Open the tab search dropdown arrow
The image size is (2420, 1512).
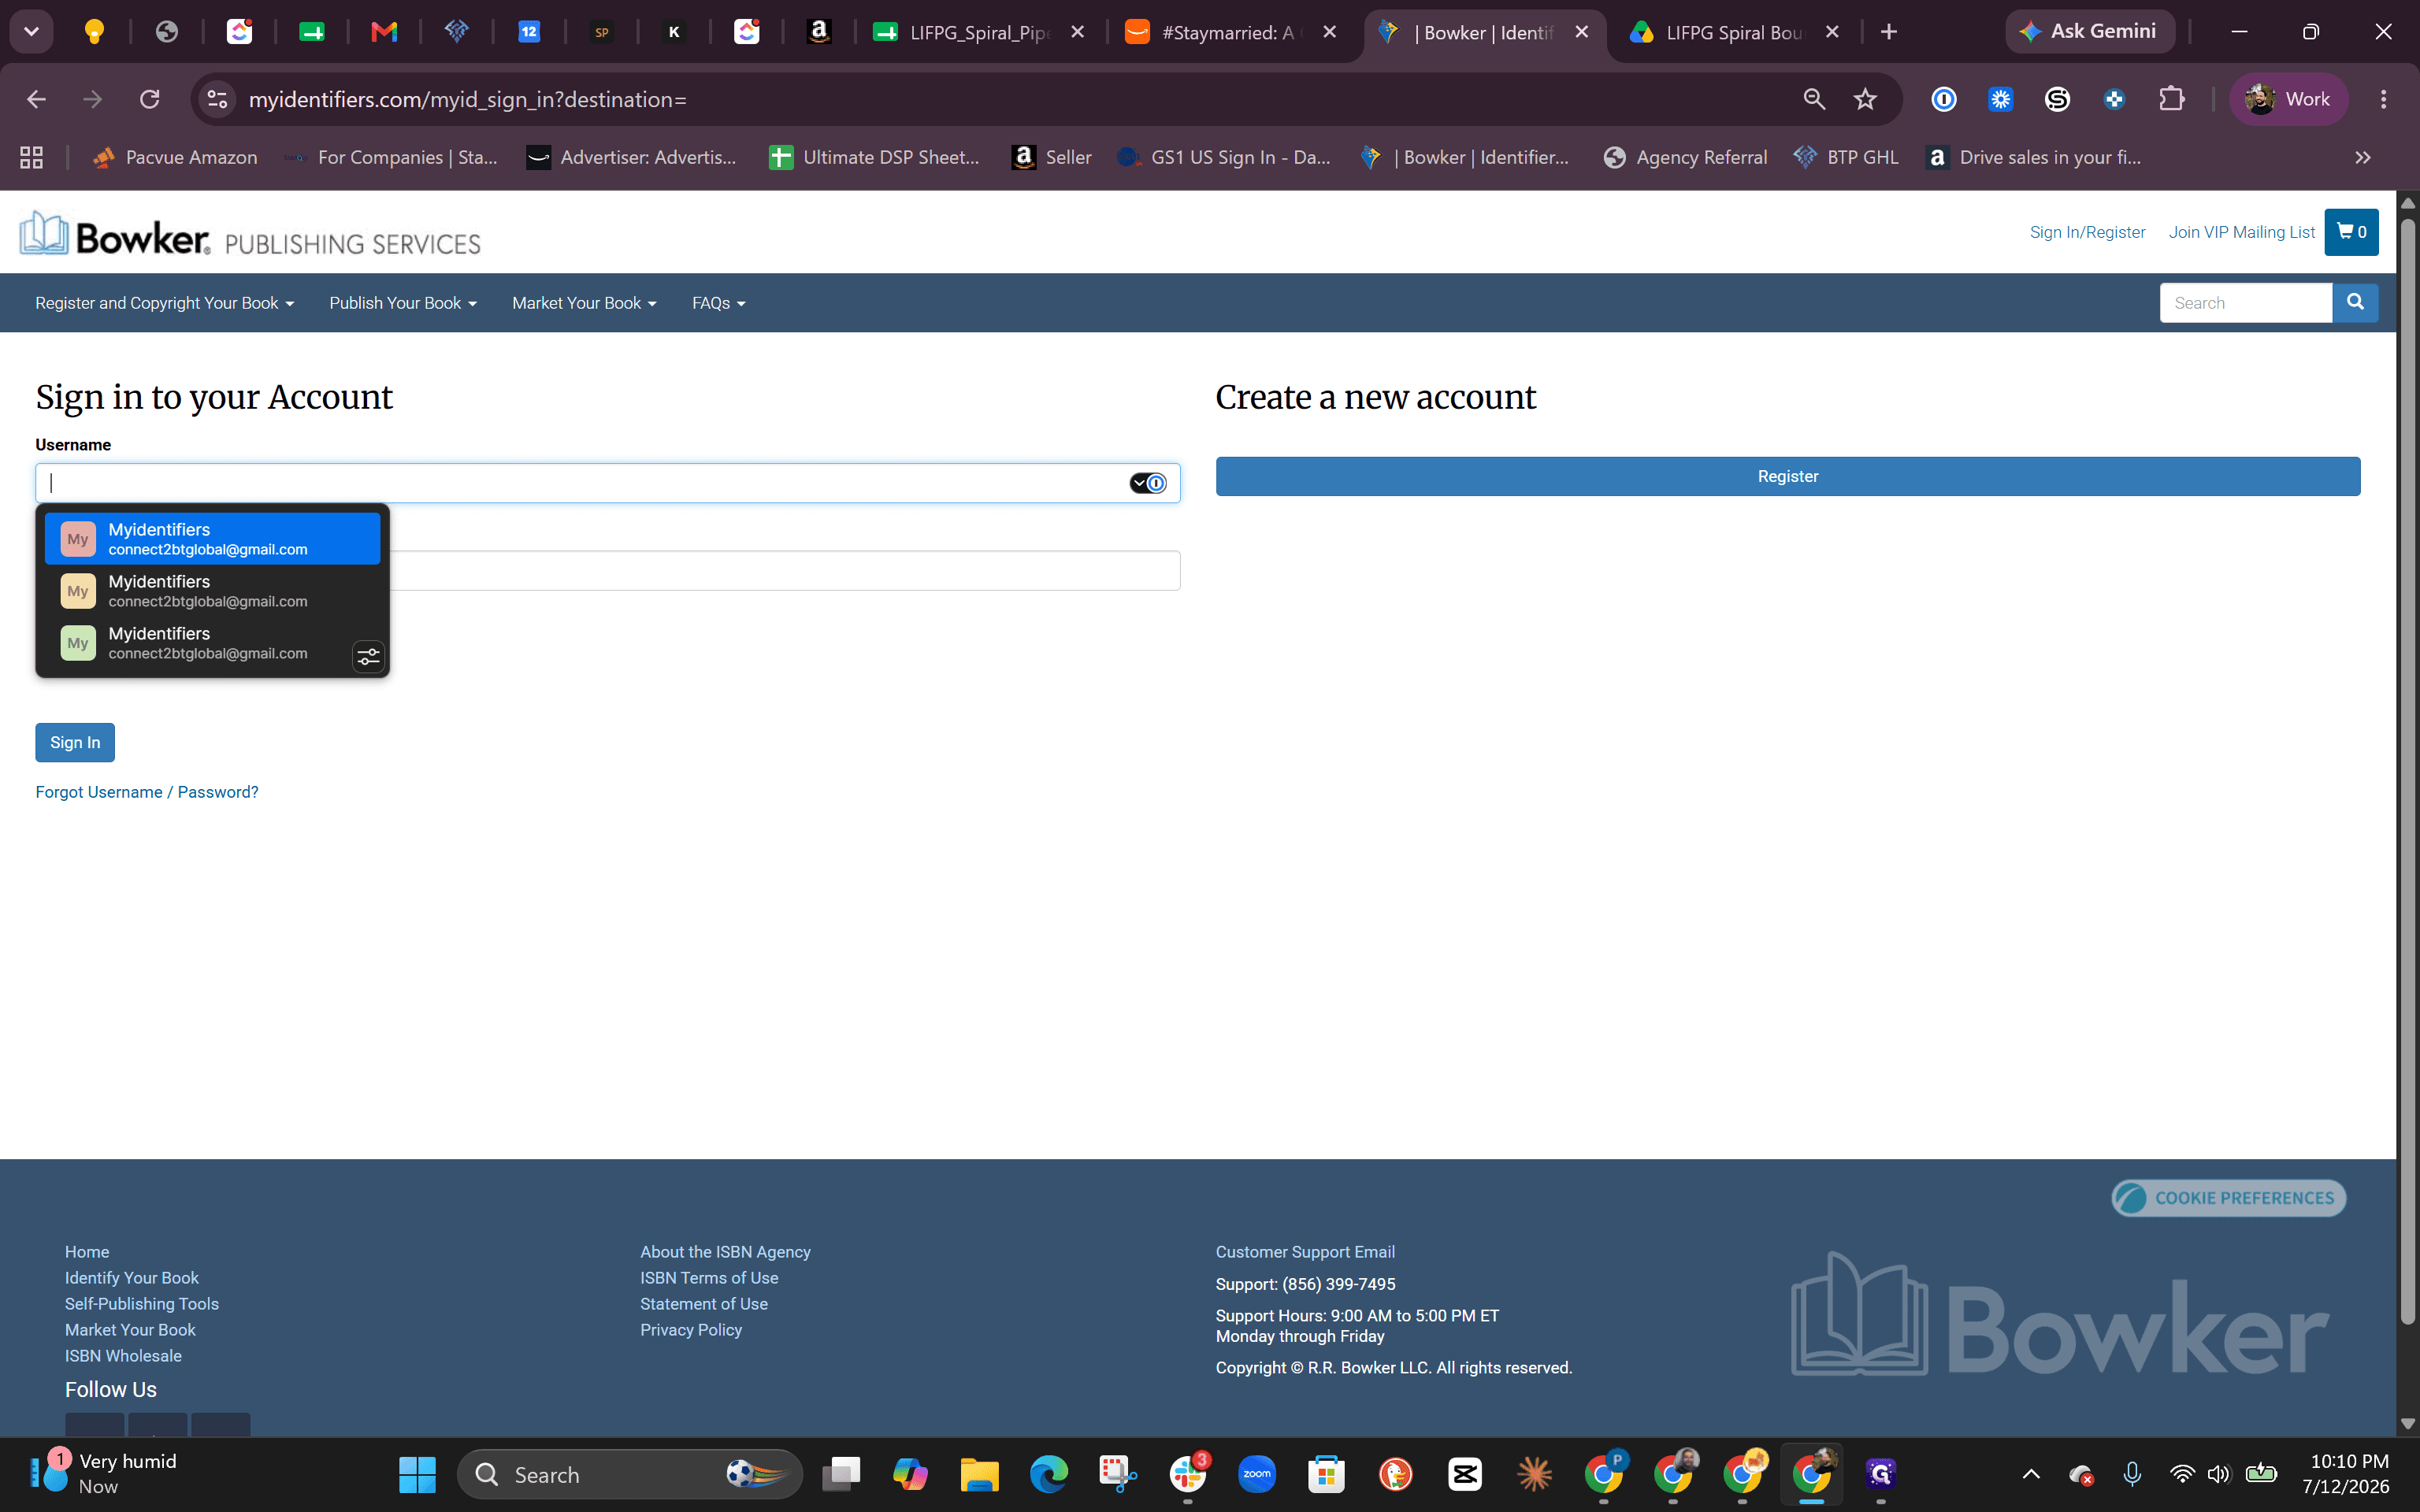(x=31, y=32)
